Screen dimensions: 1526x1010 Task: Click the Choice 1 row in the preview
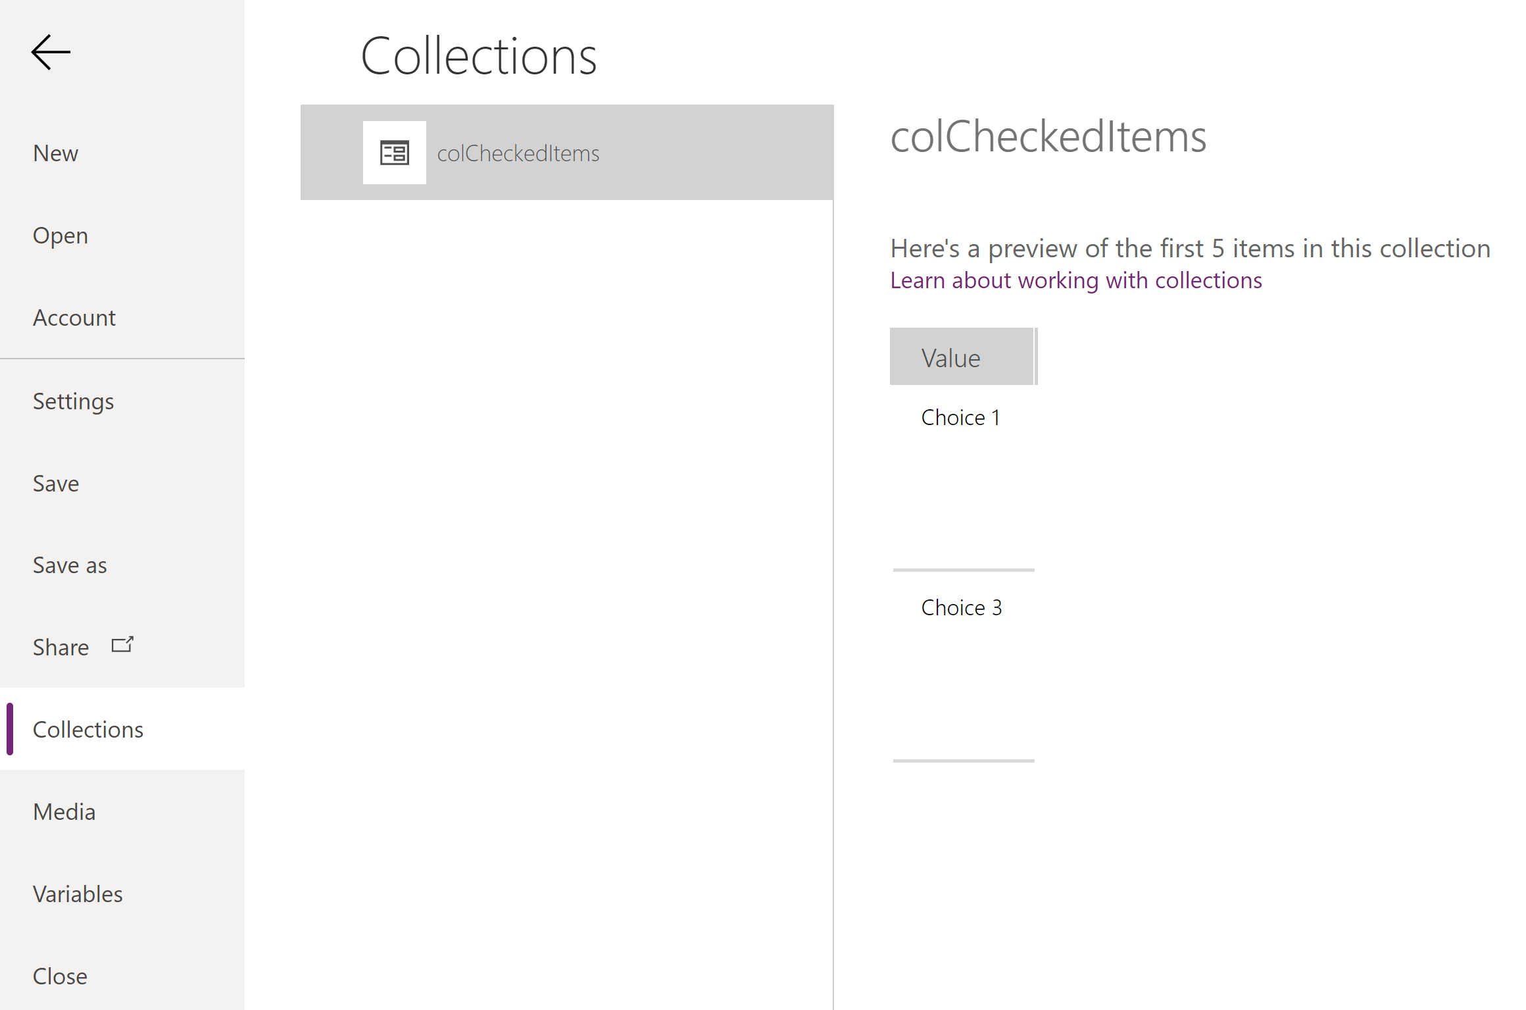point(961,417)
